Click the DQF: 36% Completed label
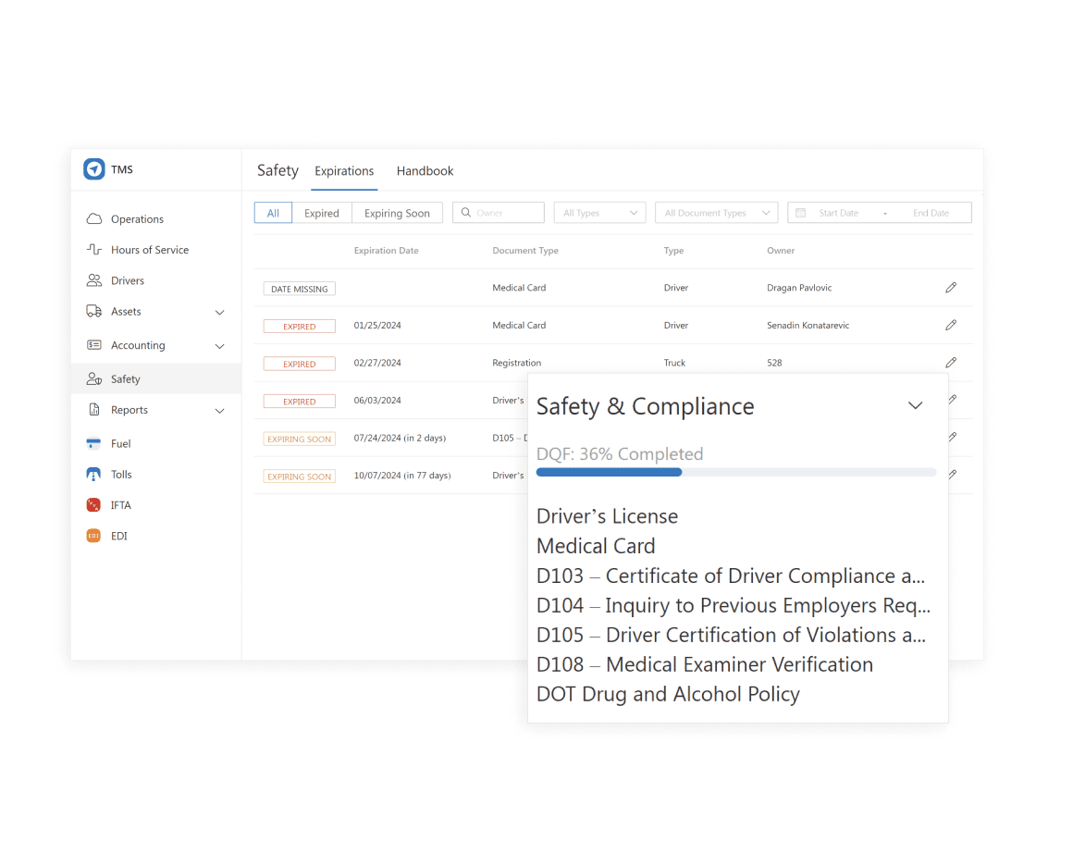The height and width of the screenshot is (842, 1073). pos(620,454)
